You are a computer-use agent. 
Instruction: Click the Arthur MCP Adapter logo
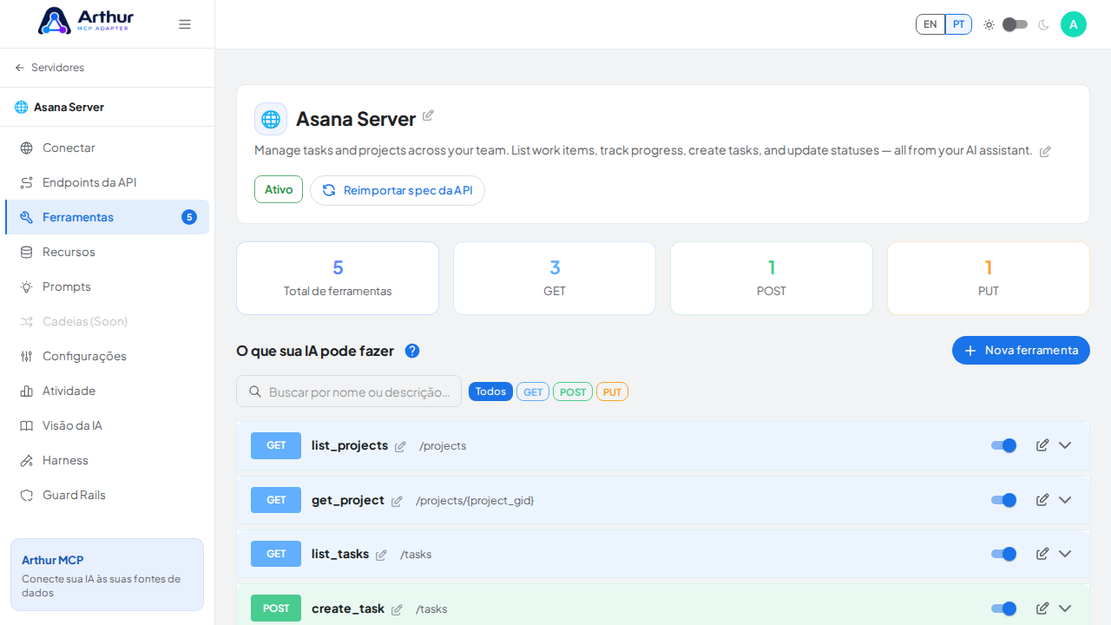[x=86, y=21]
